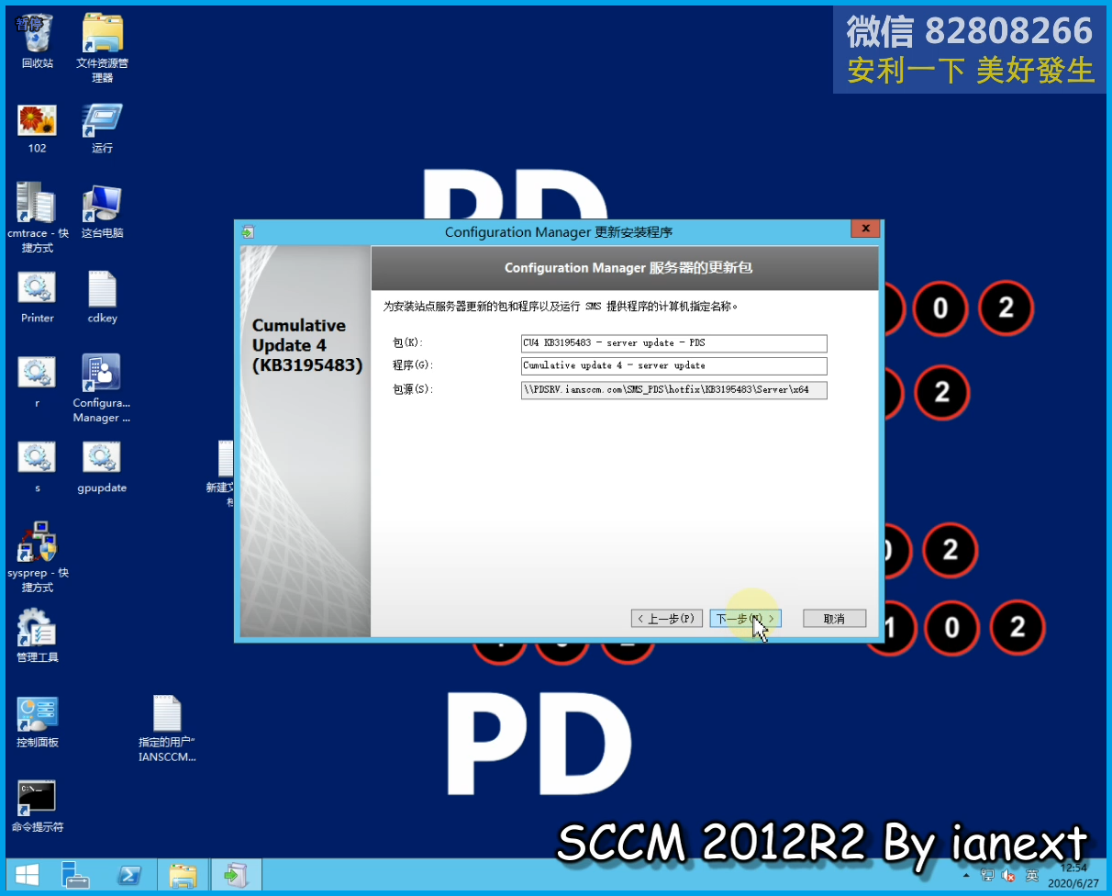Viewport: 1112px width, 896px height.
Task: Click the 包源(S): label
Action: [x=413, y=390]
